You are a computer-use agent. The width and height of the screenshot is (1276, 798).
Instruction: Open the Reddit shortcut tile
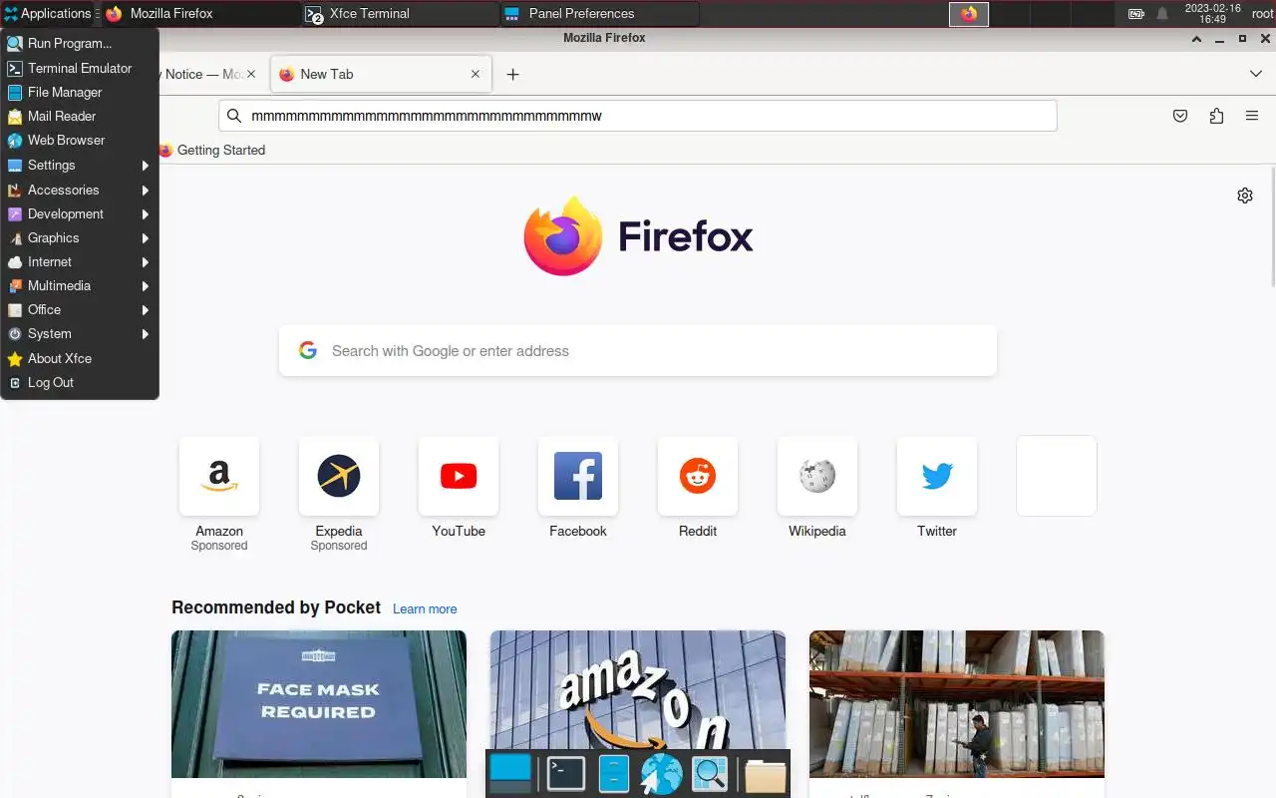pos(698,476)
